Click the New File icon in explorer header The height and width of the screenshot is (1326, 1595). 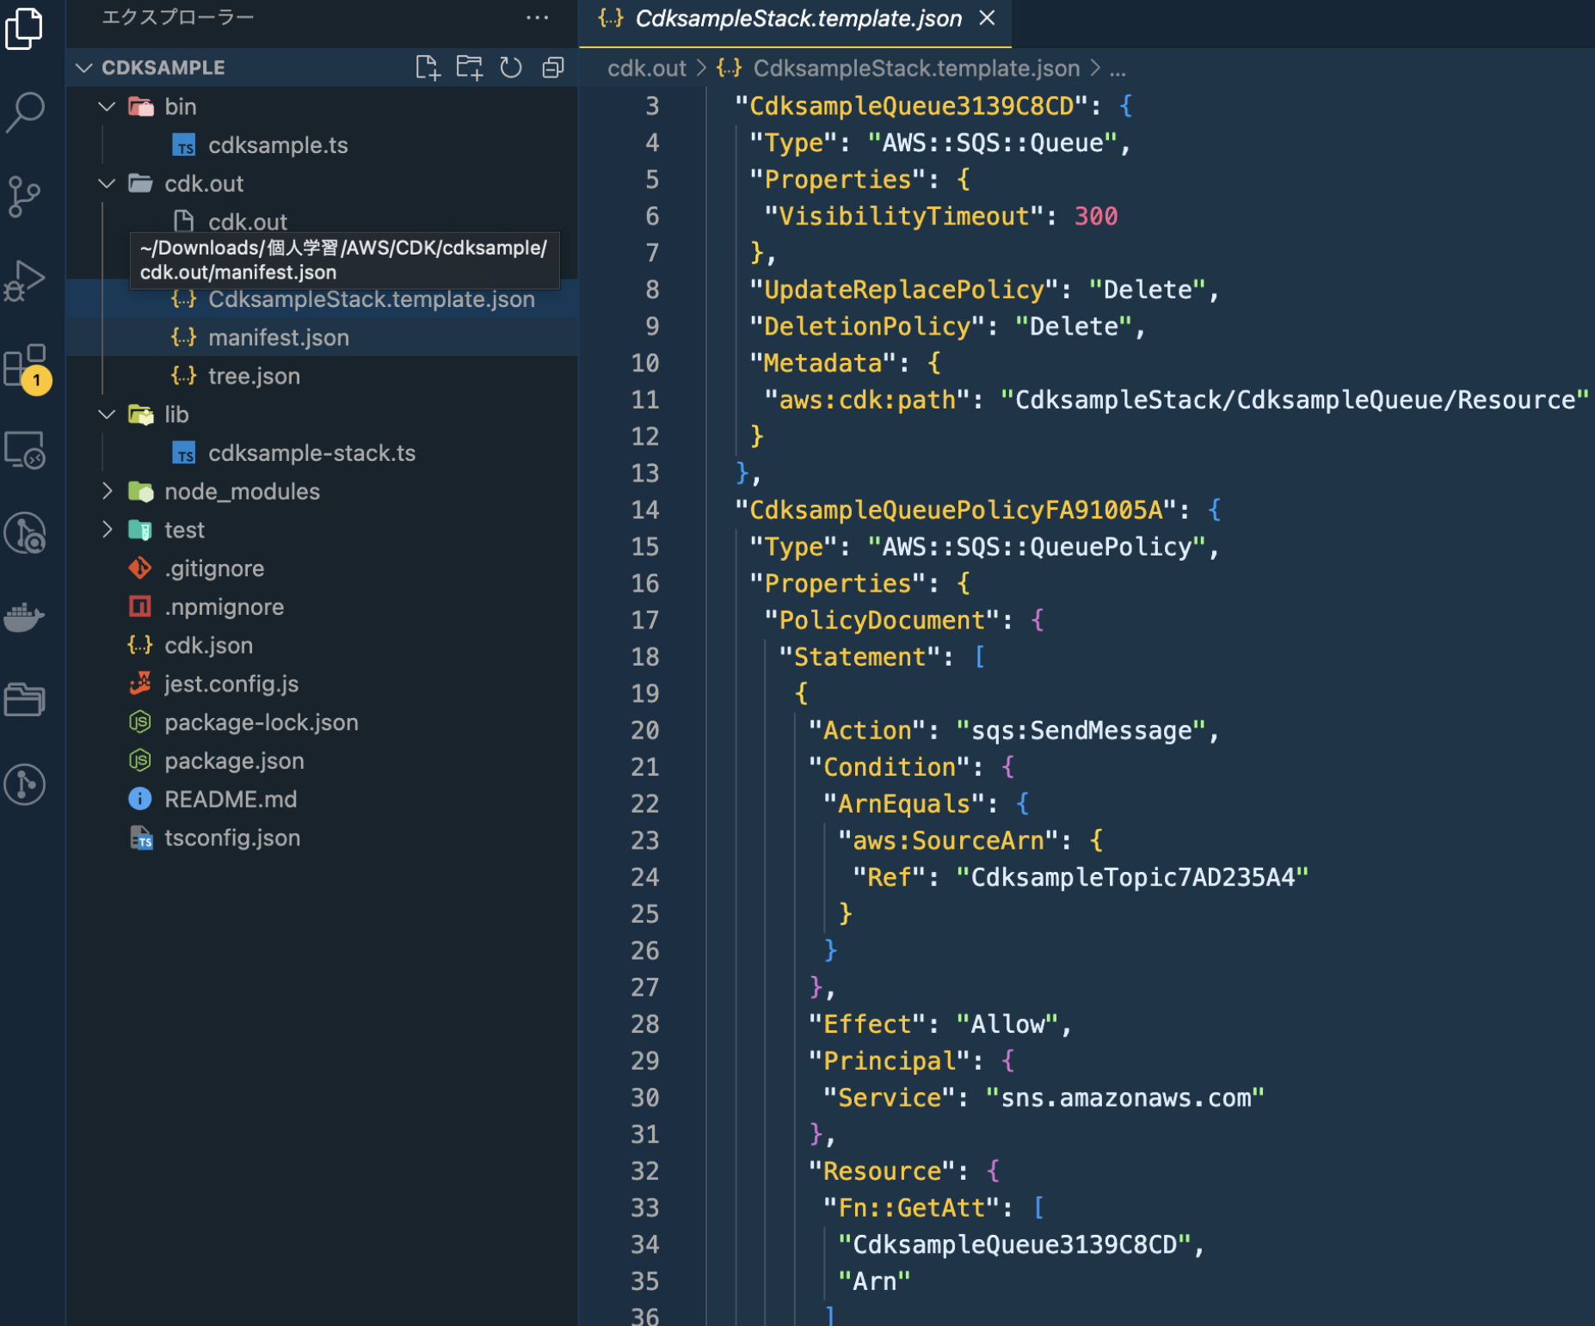click(428, 67)
